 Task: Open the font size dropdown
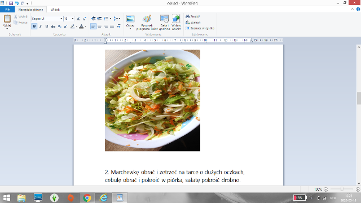click(x=73, y=19)
